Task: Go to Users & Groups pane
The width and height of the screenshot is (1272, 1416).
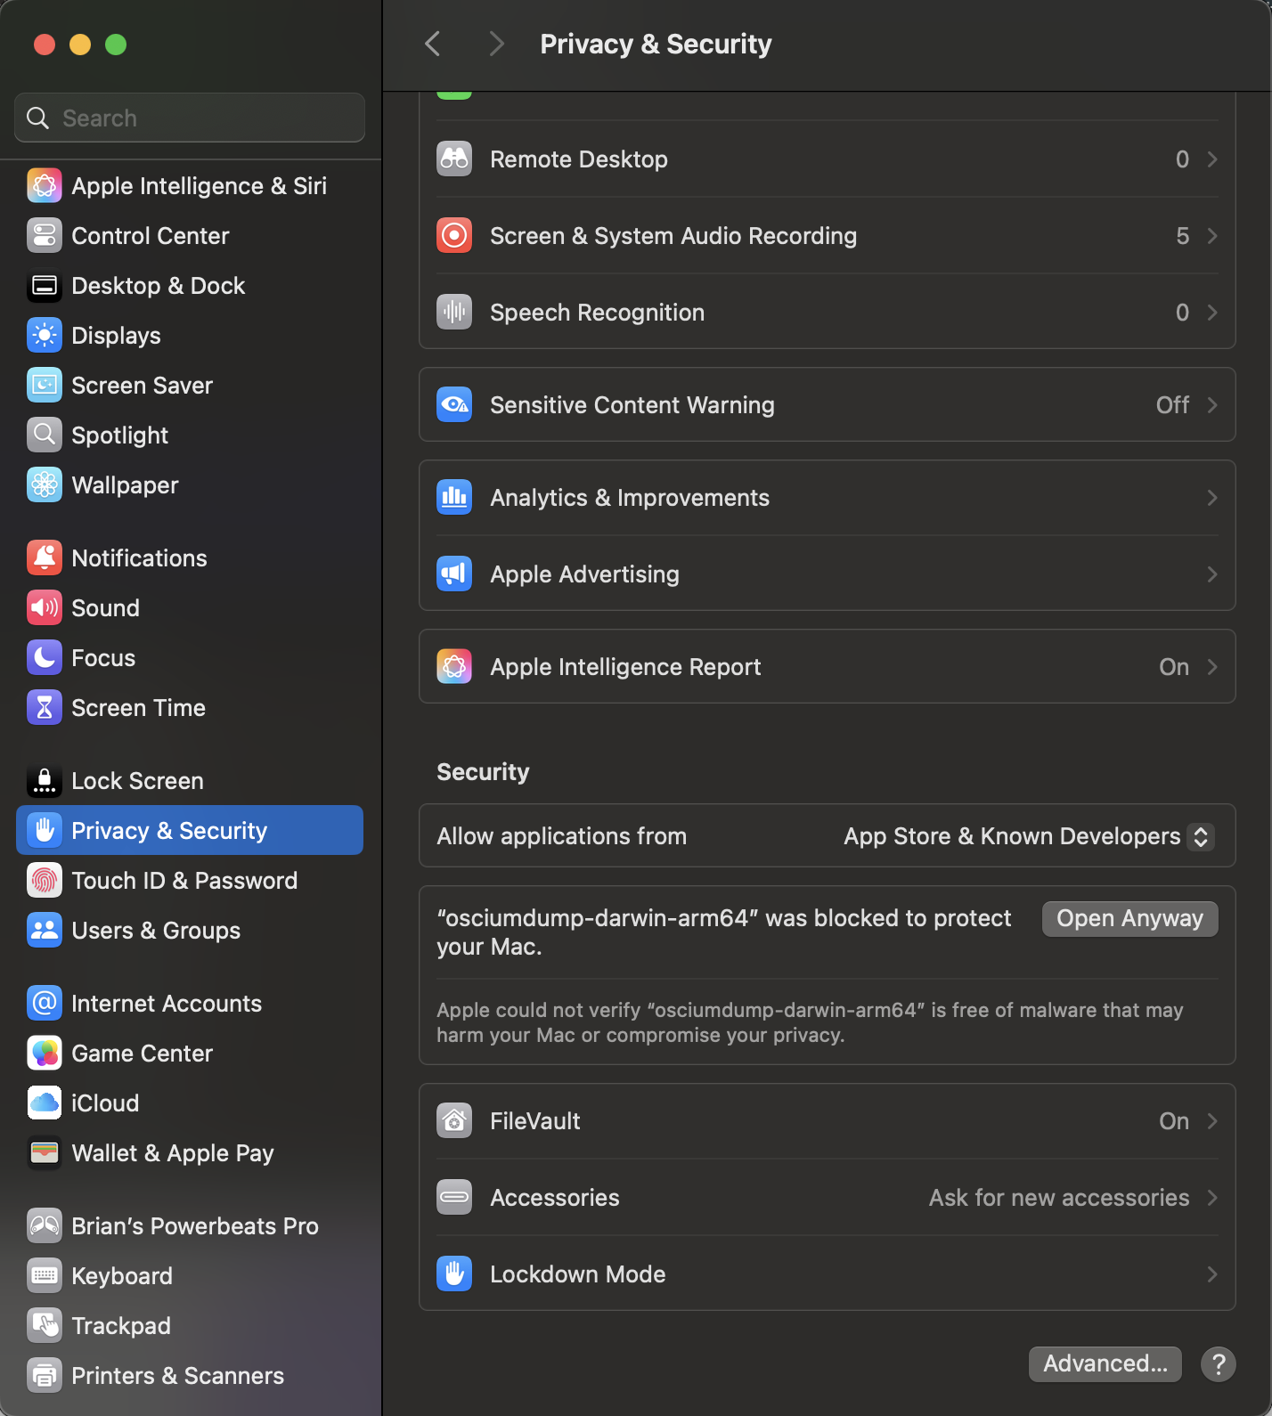Action: [x=190, y=931]
